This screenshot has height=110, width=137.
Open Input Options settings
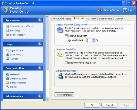pos(17,50)
